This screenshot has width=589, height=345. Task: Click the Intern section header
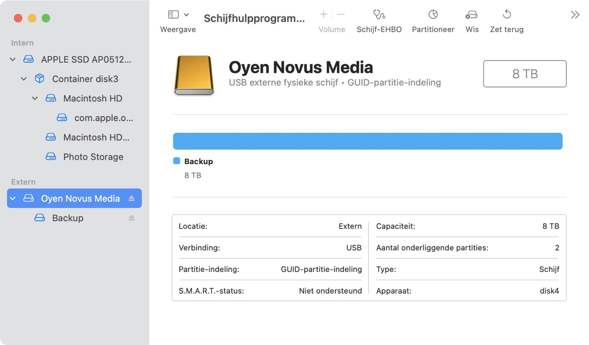(x=22, y=43)
